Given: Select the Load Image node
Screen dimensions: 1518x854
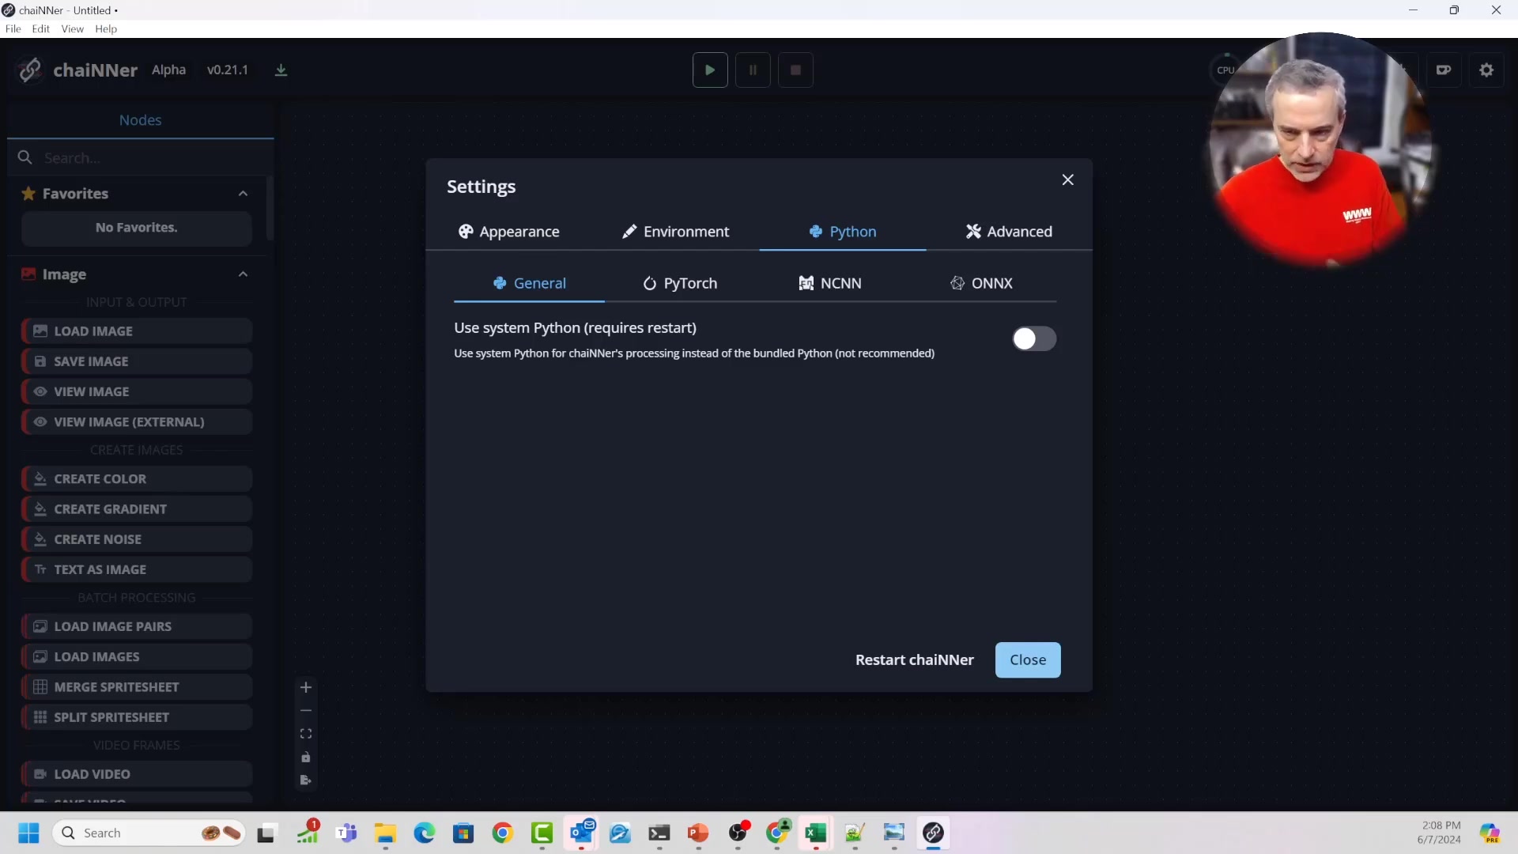Looking at the screenshot, I should tap(137, 331).
